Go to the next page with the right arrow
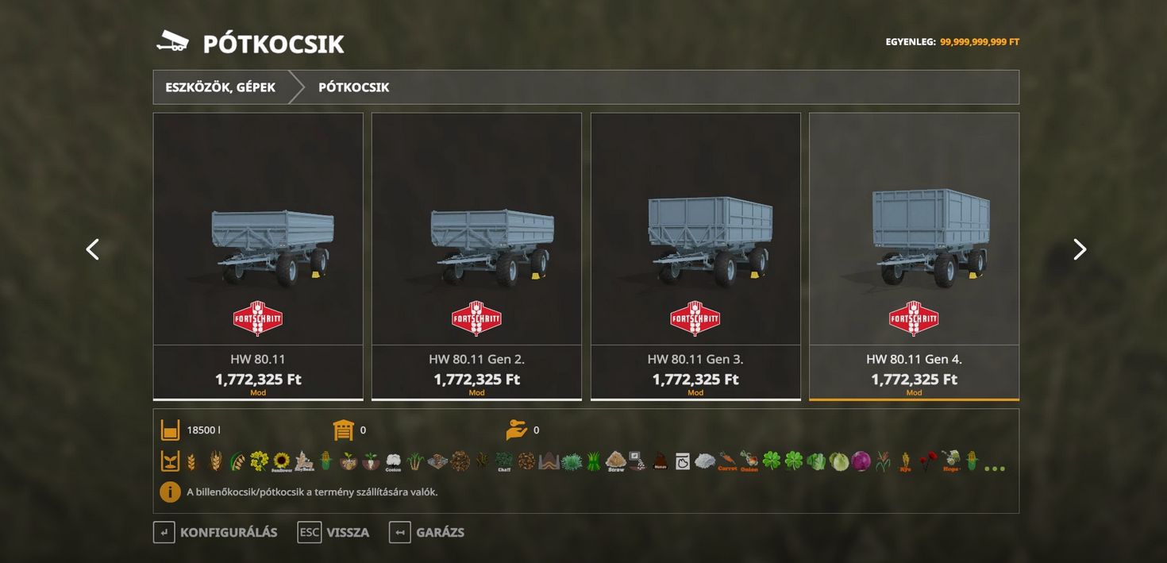Screen dimensions: 1167x563 (1080, 249)
